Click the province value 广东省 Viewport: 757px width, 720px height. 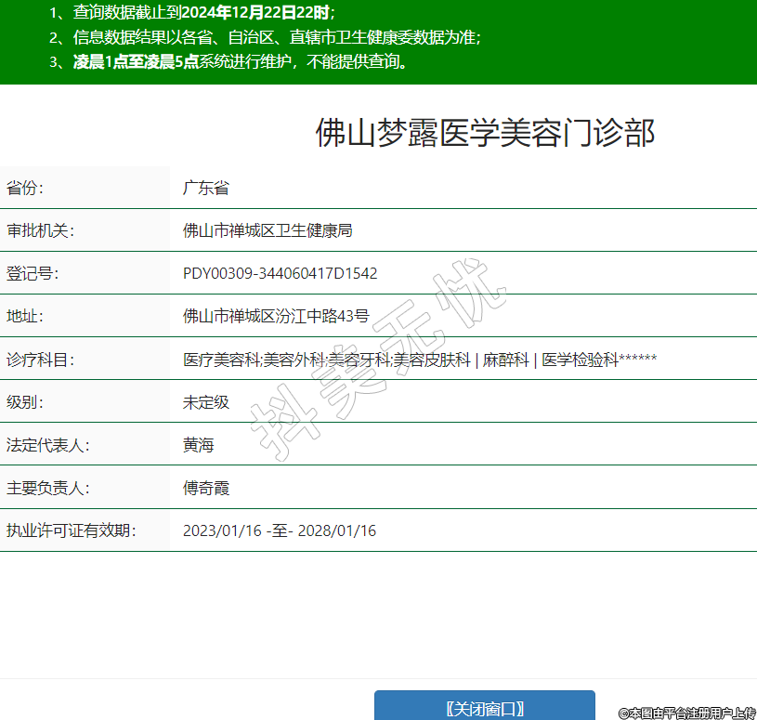[x=205, y=188]
